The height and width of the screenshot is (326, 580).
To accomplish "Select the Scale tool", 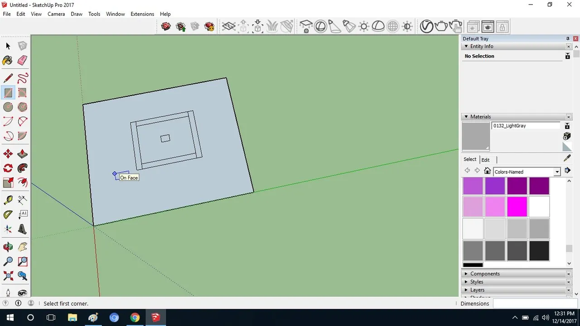I will [x=8, y=183].
